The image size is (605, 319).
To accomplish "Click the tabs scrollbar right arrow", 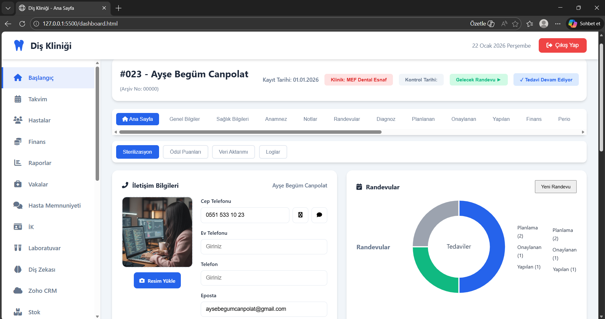I will 583,132.
